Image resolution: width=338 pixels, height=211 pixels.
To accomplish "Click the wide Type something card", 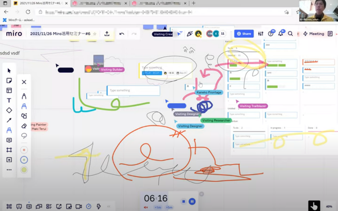I will point(133,90).
